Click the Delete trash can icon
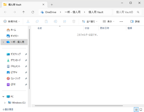The height and width of the screenshot is (112, 144). pos(74,21)
